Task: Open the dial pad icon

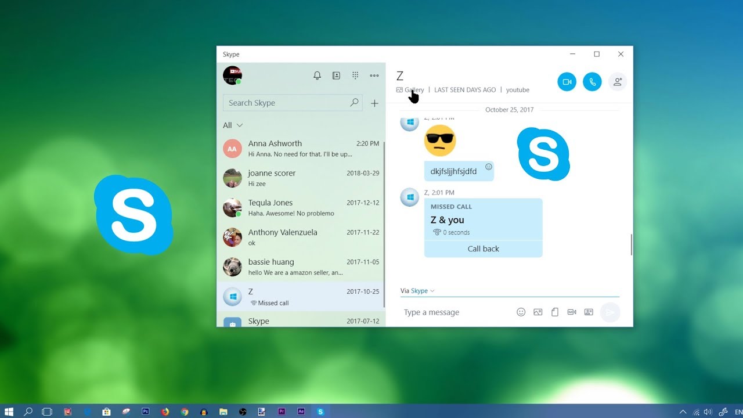Action: [355, 75]
